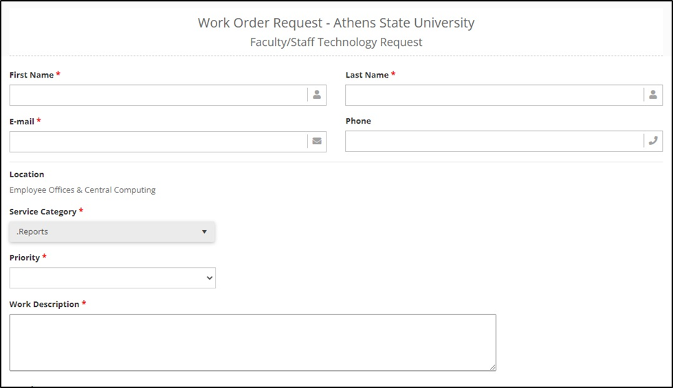Click the 'Location' label
673x388 pixels.
tap(27, 174)
